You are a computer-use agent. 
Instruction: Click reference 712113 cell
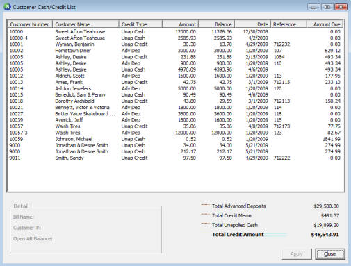(x=281, y=101)
